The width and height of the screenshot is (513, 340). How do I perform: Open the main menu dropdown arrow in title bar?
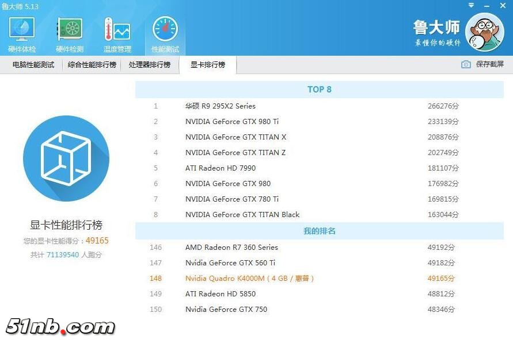click(x=472, y=6)
